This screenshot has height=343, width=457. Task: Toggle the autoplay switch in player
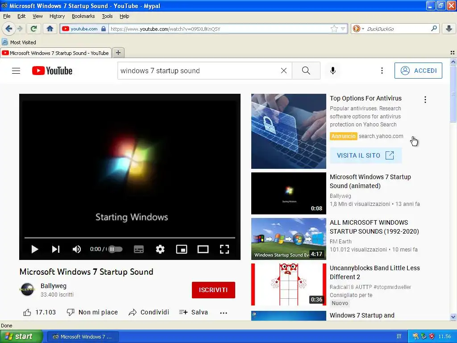click(x=116, y=249)
